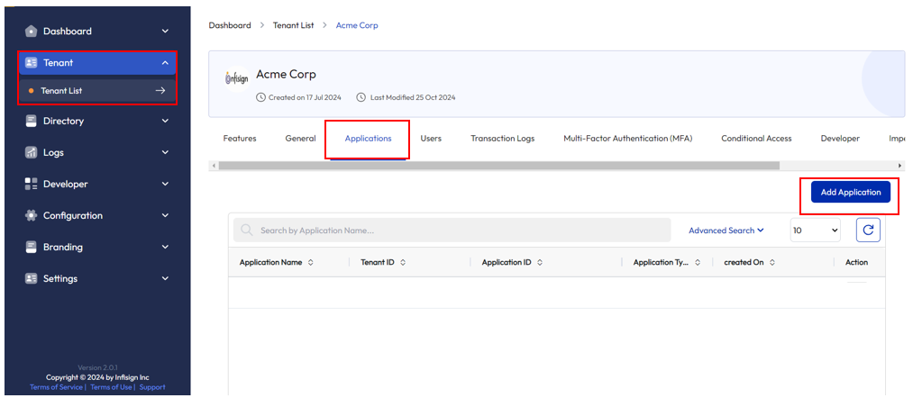The height and width of the screenshot is (398, 922).
Task: Click Tenant List in the breadcrumb
Action: [x=294, y=25]
